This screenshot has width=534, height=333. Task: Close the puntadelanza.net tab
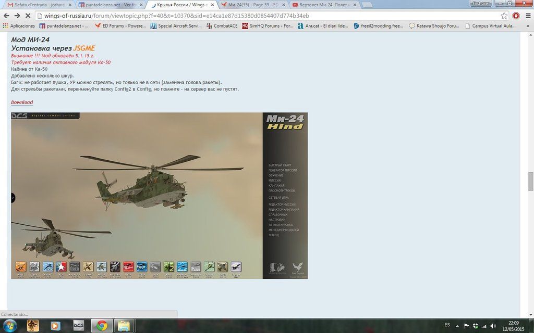[141, 5]
